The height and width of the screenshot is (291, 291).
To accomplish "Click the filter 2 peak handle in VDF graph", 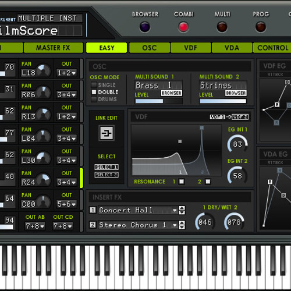I will (202, 128).
